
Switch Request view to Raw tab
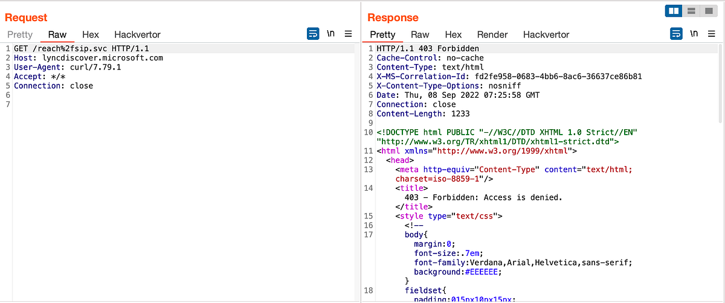57,34
